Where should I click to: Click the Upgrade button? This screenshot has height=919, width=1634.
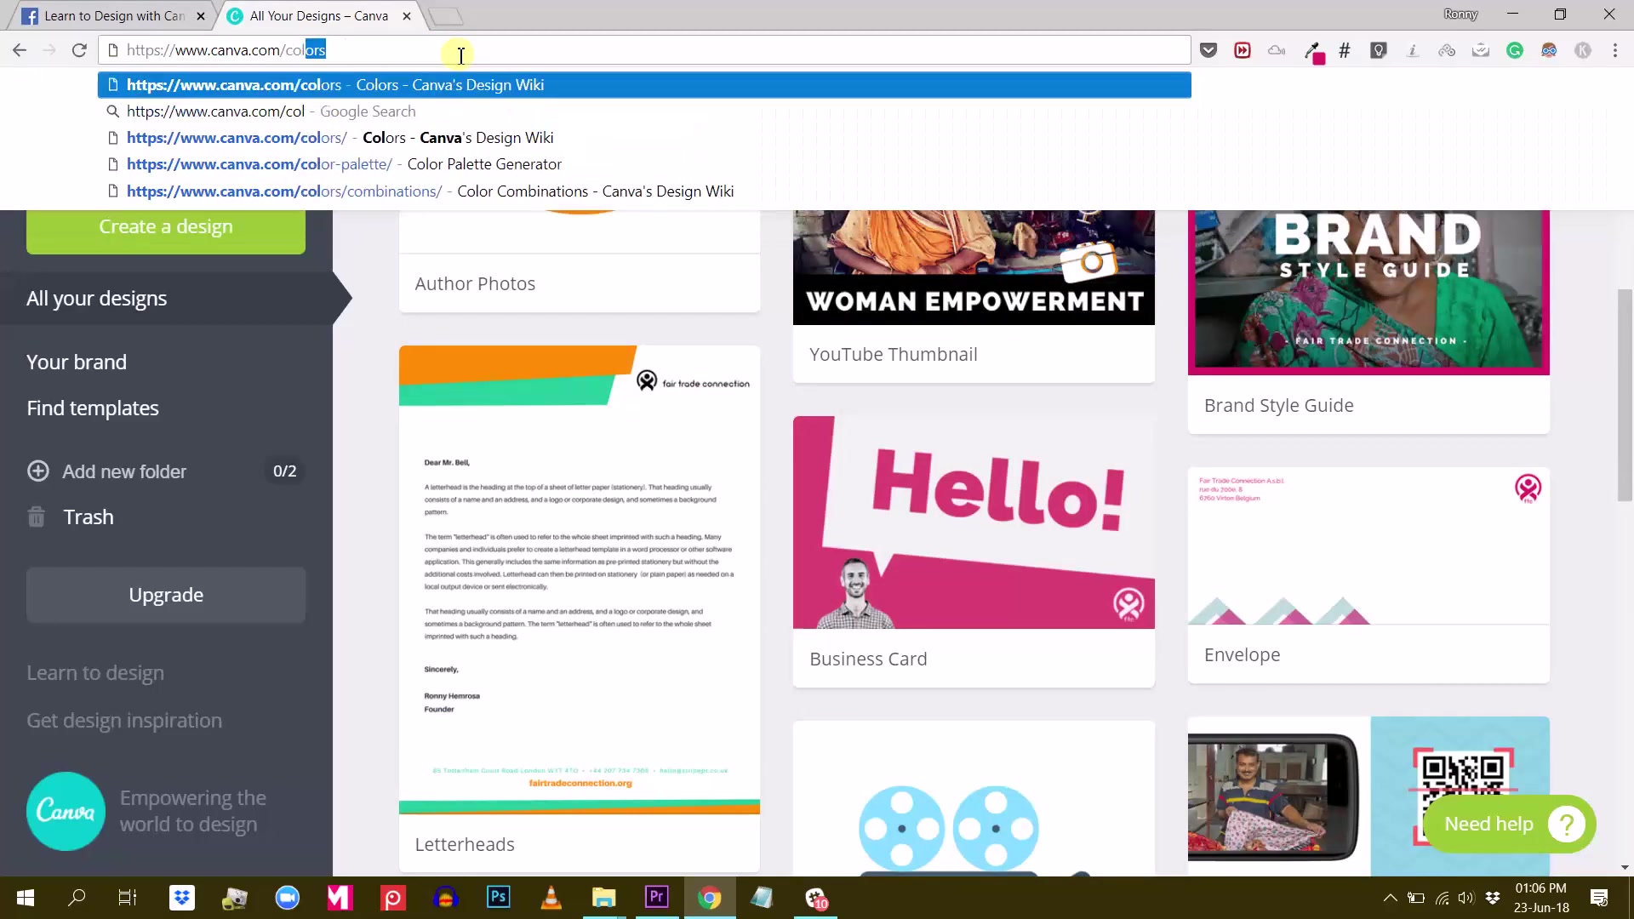tap(166, 595)
